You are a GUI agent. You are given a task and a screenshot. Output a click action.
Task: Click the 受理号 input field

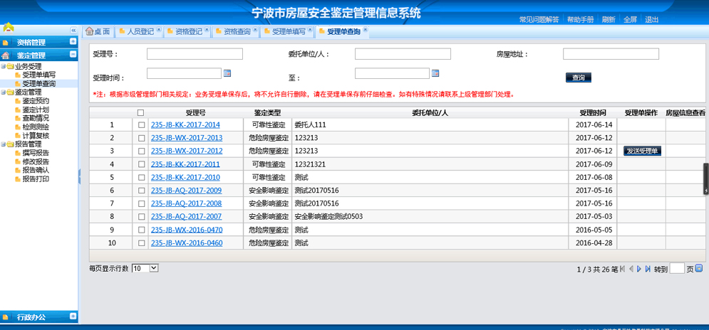coord(195,54)
